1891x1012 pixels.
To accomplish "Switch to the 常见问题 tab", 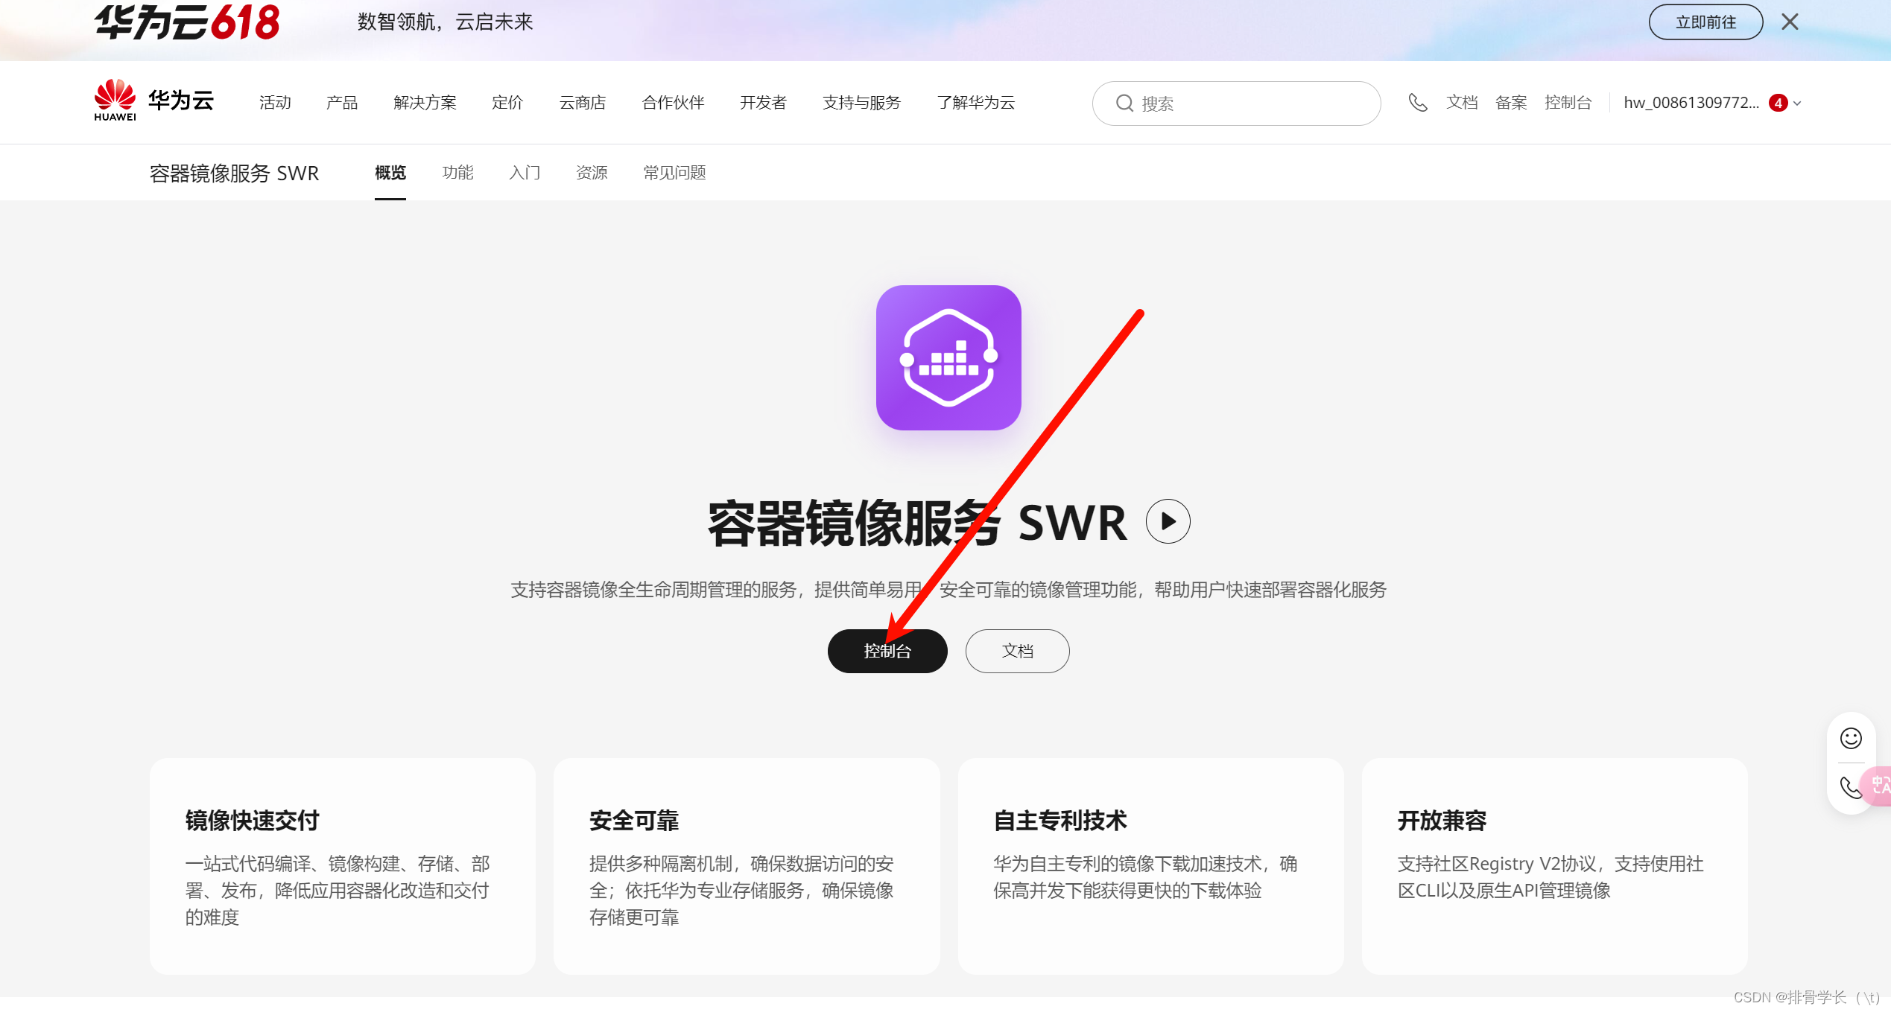I will click(x=674, y=173).
